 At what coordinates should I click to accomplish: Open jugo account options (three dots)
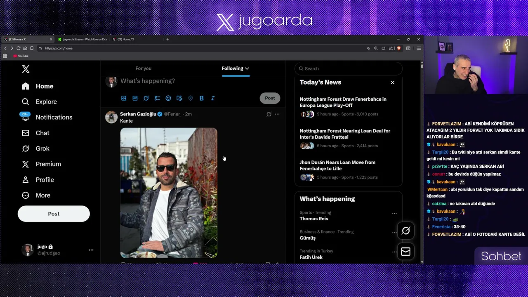tap(91, 250)
